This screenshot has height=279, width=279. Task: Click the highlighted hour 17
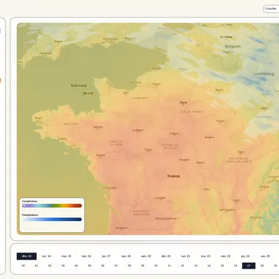(249, 266)
